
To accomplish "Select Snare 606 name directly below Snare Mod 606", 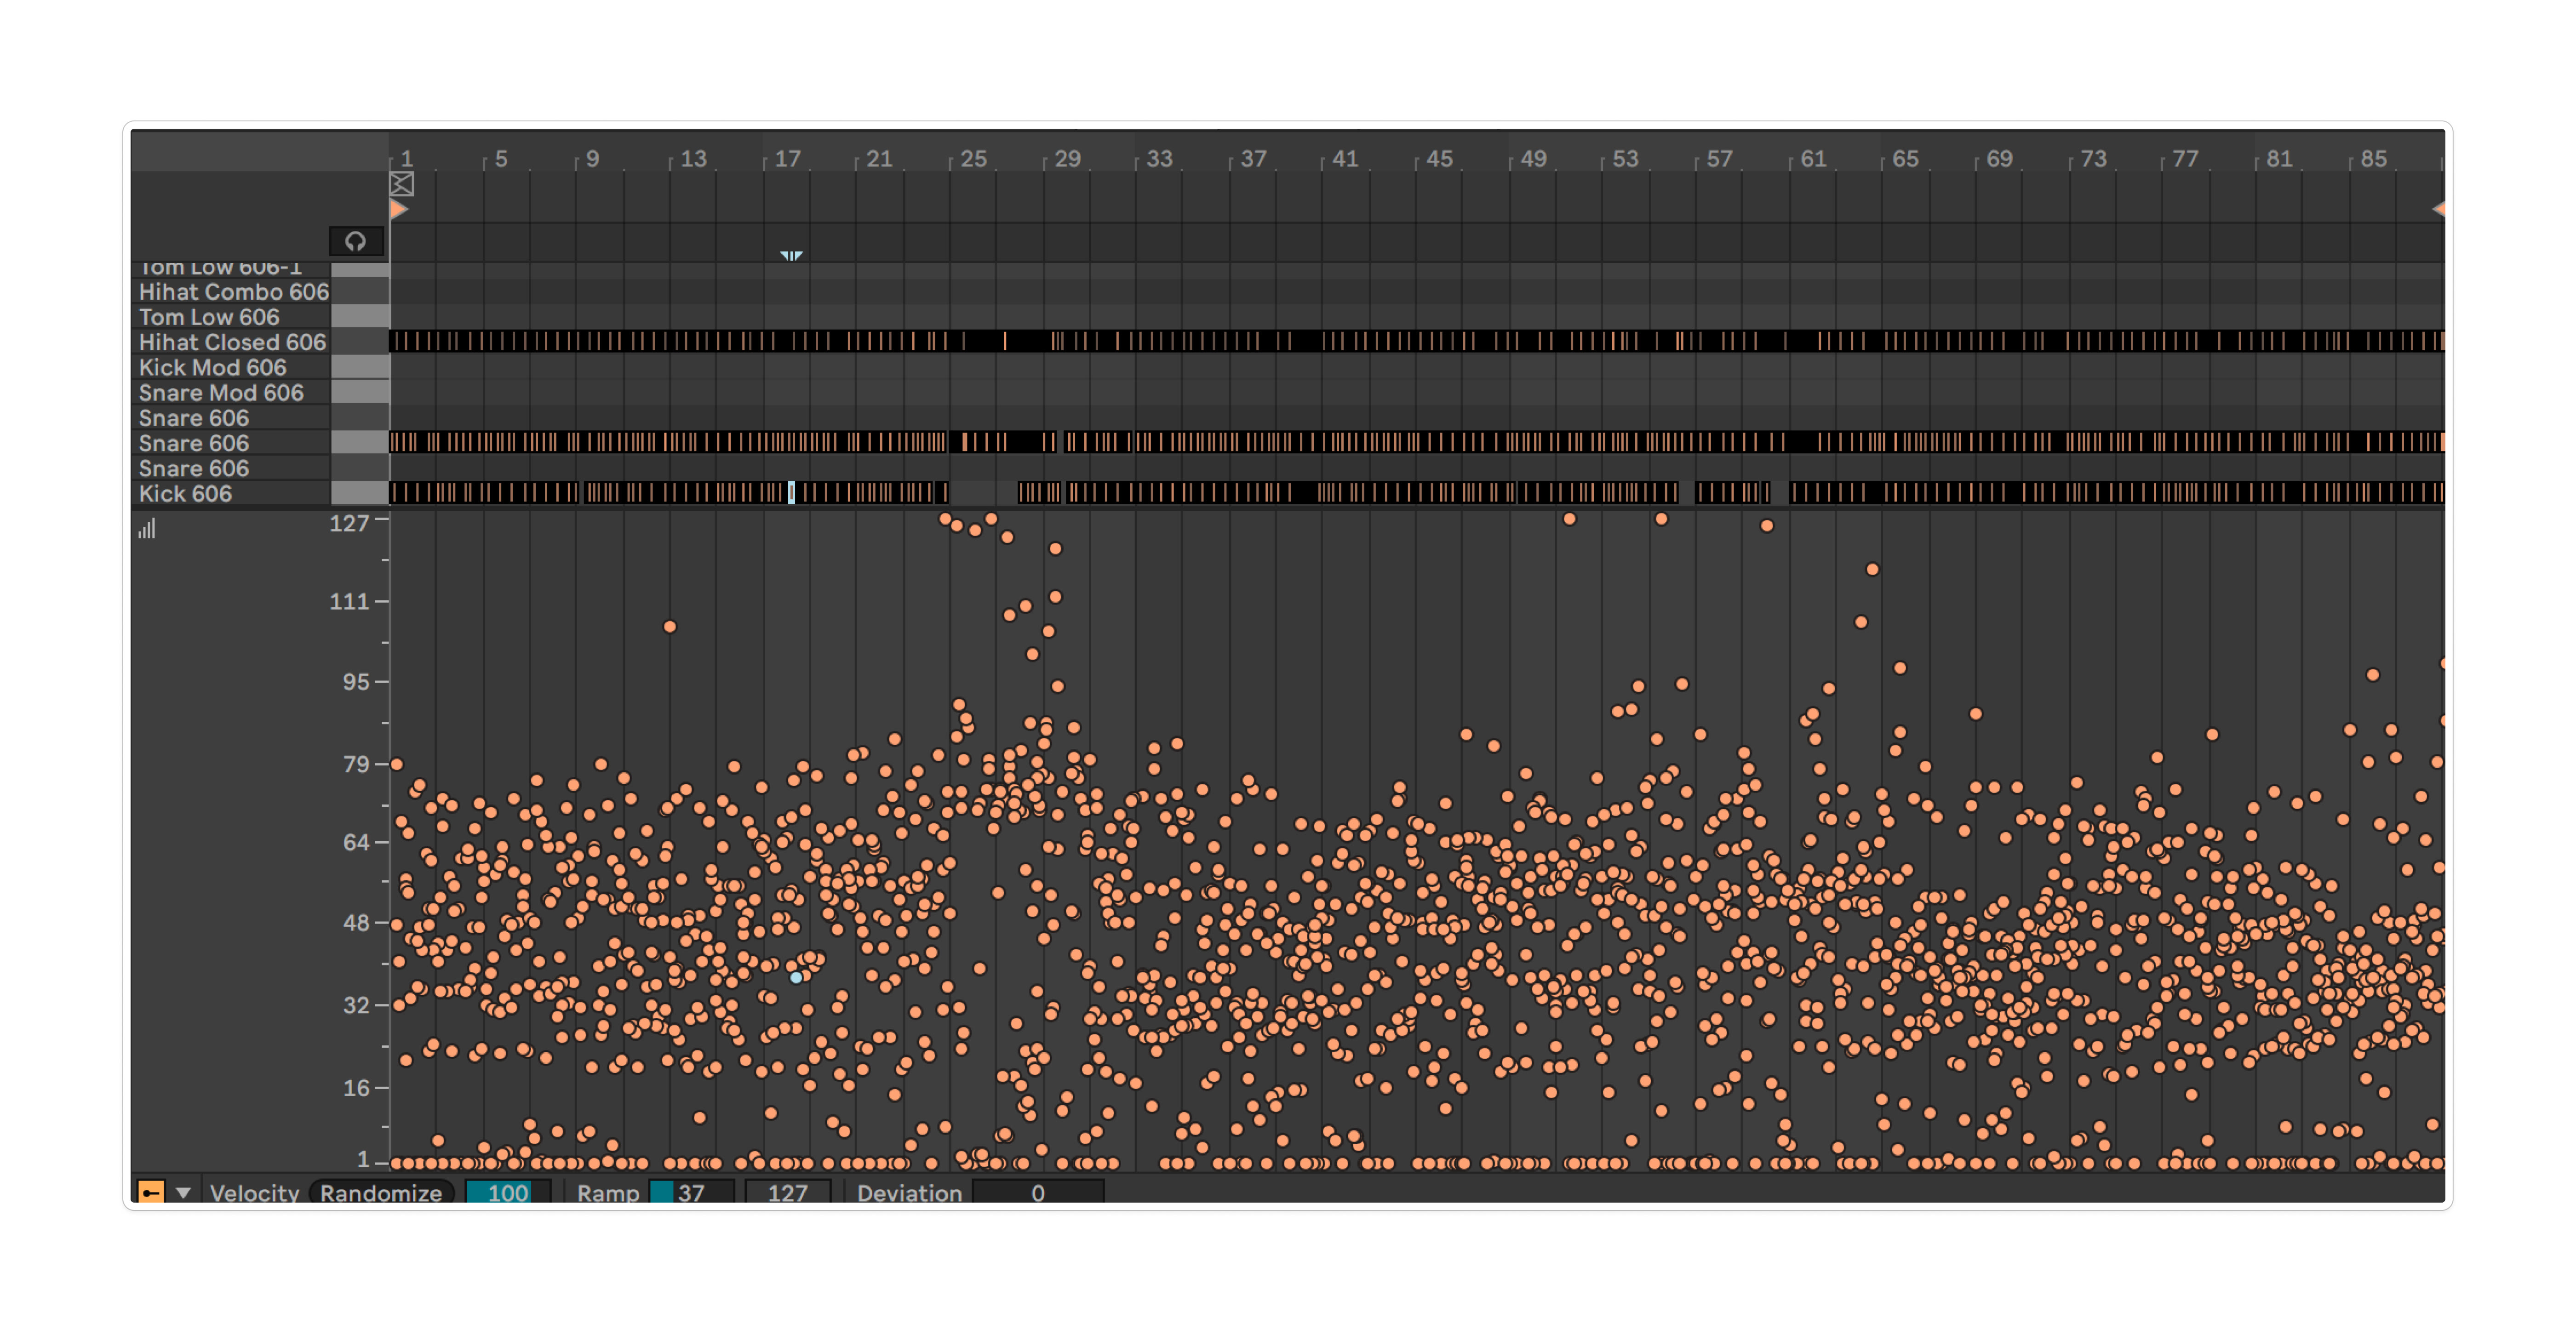I will click(193, 418).
